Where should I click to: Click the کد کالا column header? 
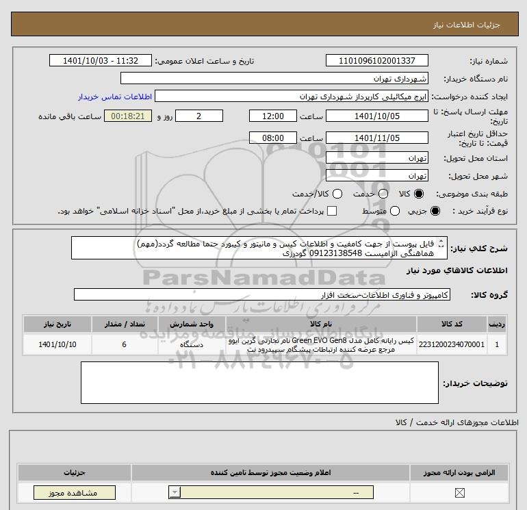452,324
